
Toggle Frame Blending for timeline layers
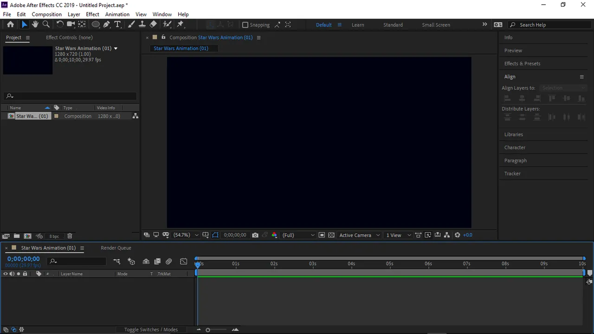157,262
